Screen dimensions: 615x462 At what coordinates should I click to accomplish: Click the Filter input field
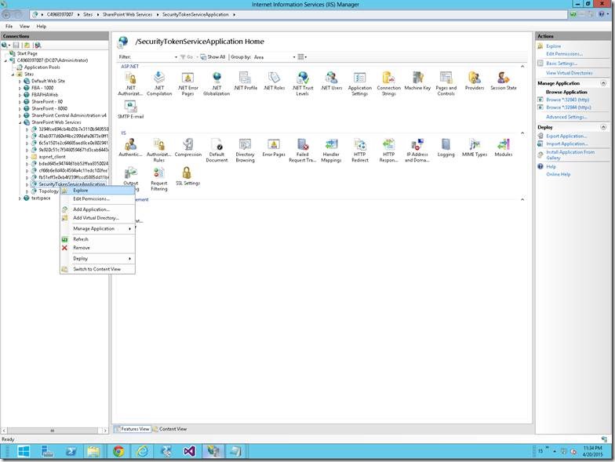point(155,56)
